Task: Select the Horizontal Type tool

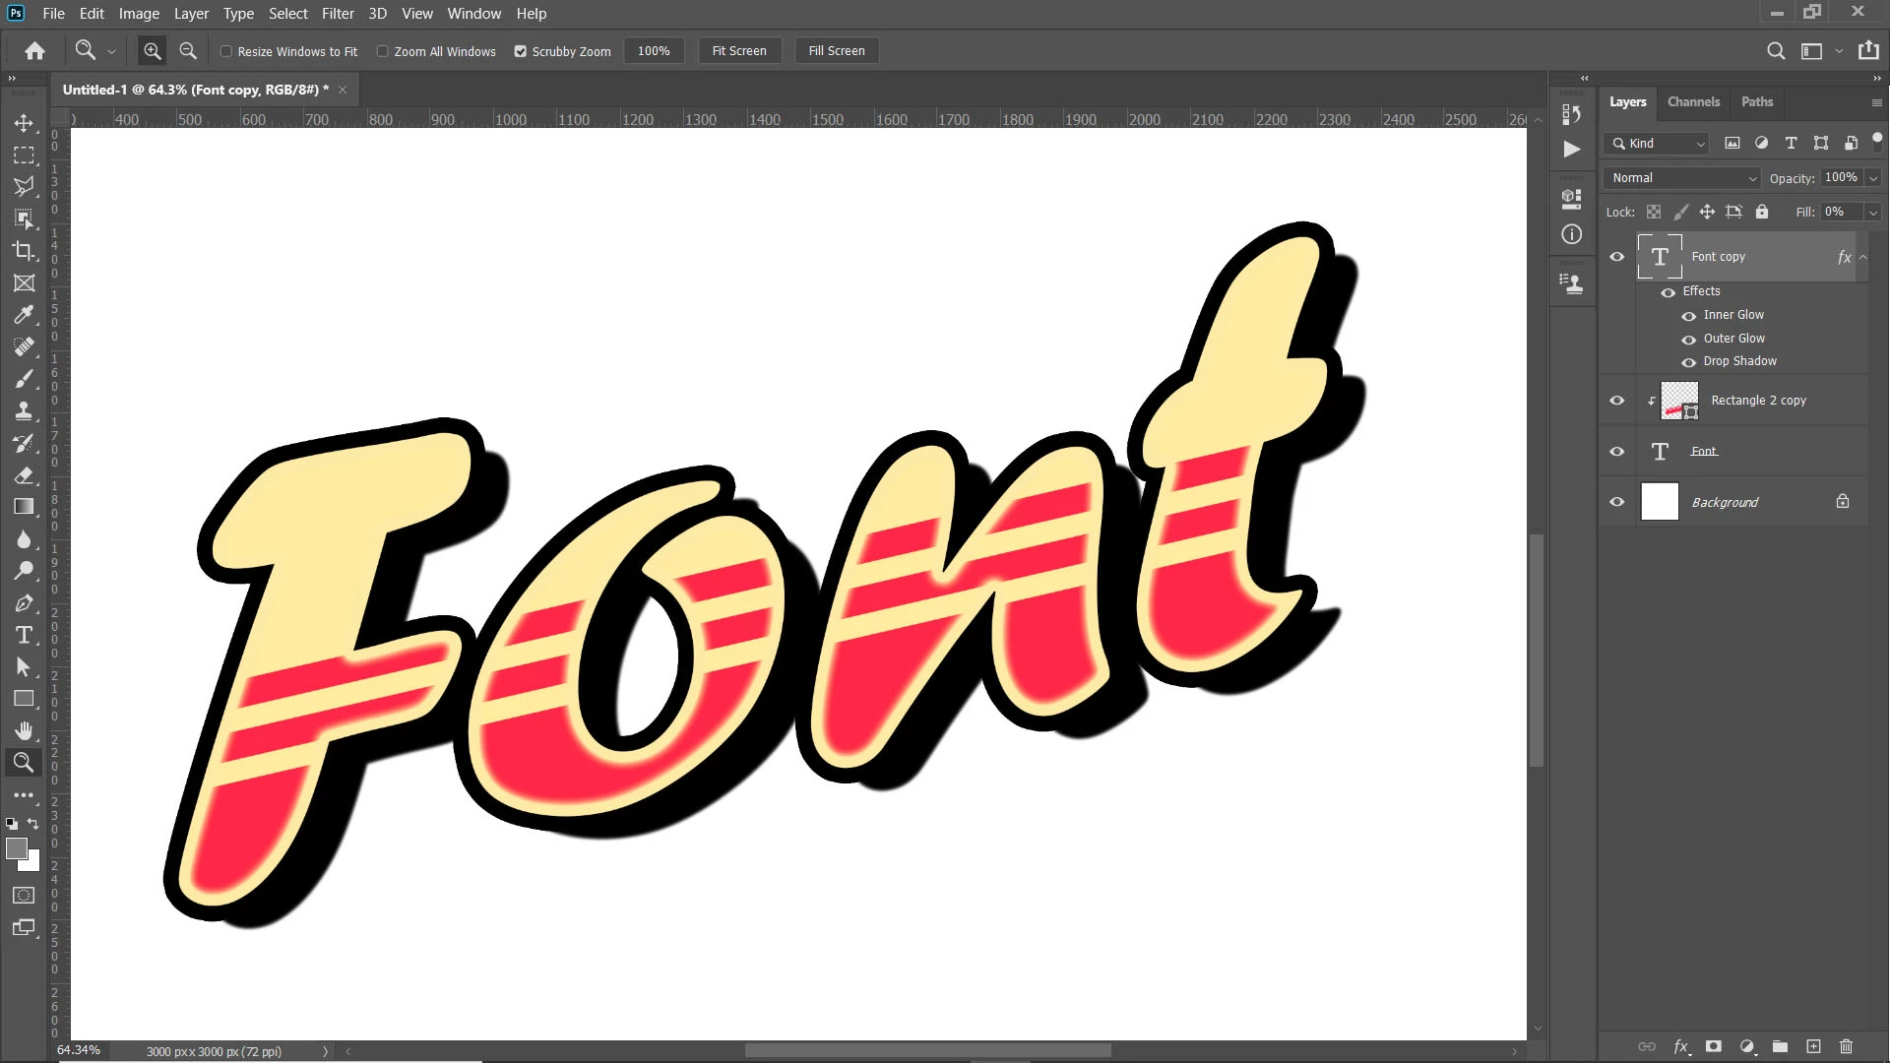Action: coord(24,635)
